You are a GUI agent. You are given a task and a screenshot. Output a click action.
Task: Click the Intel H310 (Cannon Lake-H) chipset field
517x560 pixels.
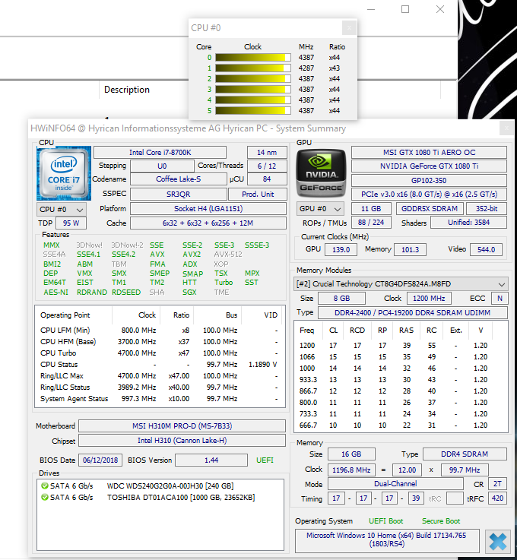(x=182, y=441)
